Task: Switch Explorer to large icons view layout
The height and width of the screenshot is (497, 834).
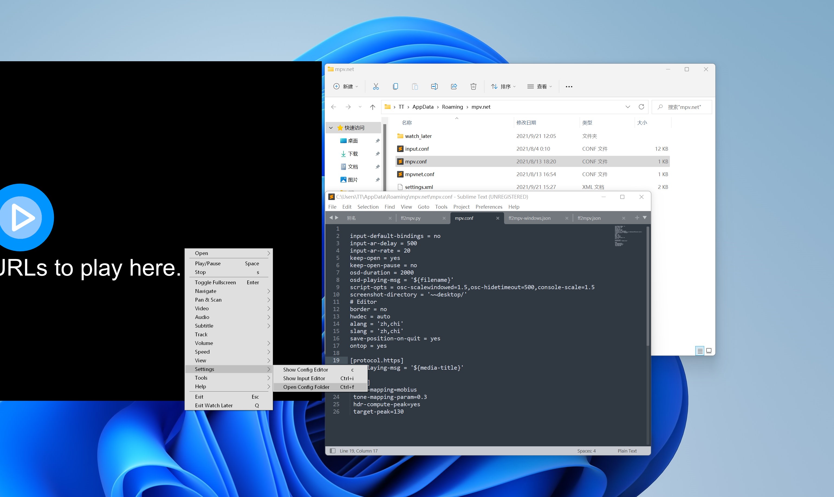Action: 709,351
